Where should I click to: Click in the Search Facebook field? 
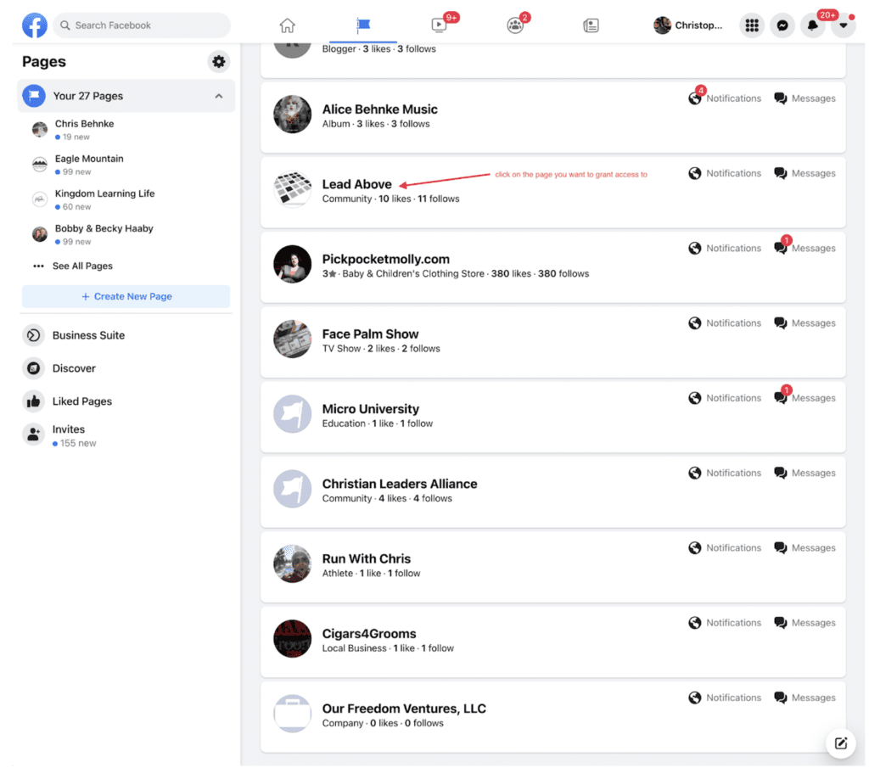pos(142,25)
